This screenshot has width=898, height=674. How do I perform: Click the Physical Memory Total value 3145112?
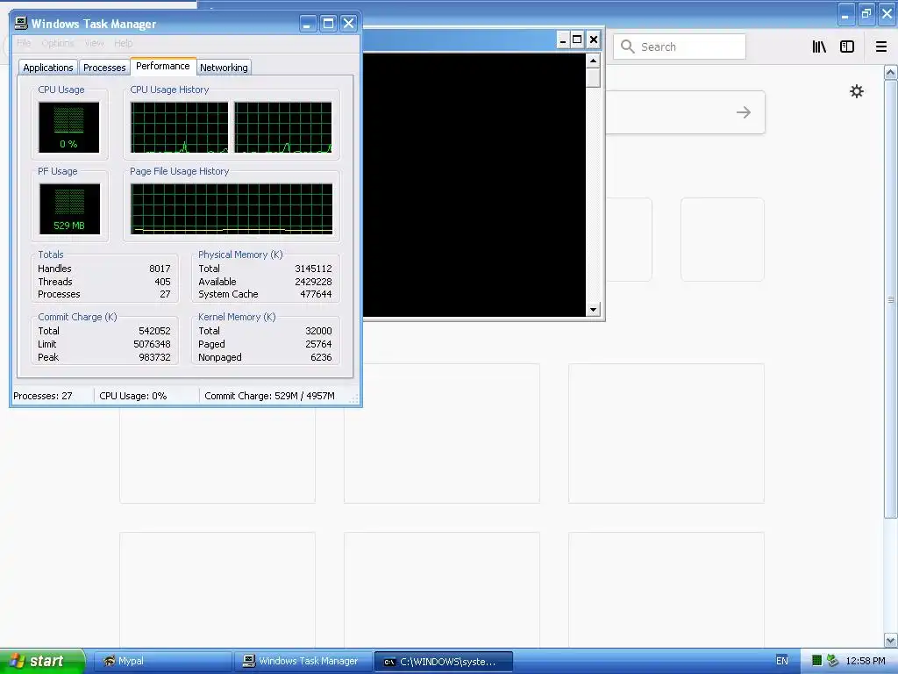(x=313, y=269)
